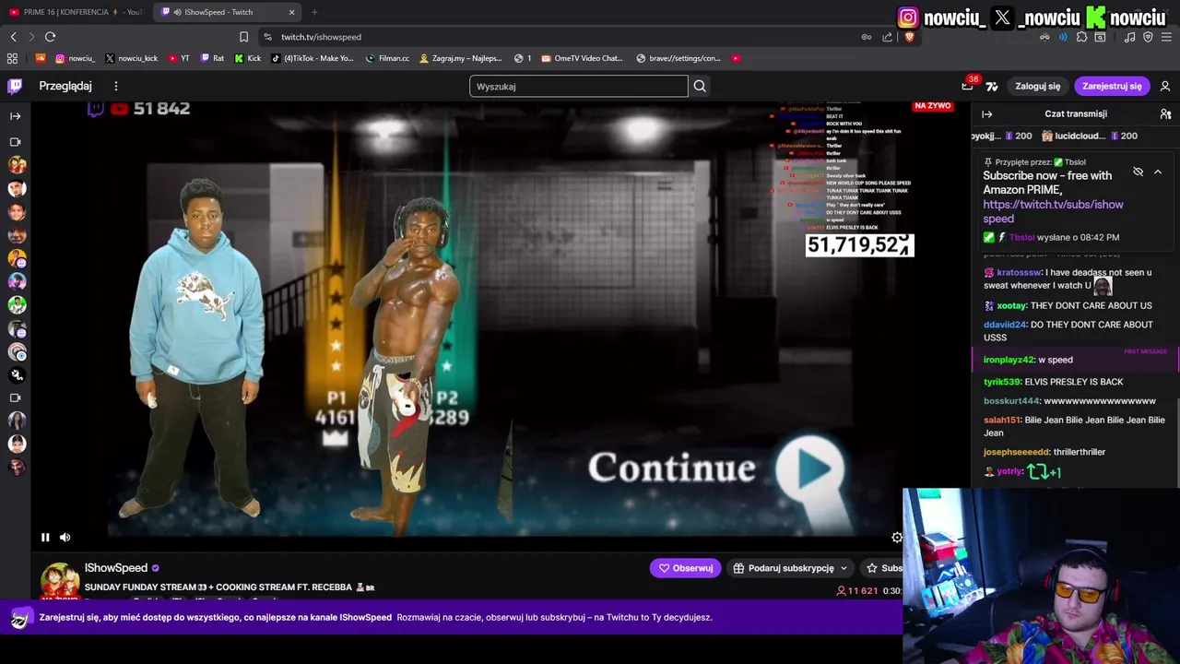This screenshot has width=1180, height=664.
Task: Open the OmeTV Video Chat bookmark
Action: [x=584, y=58]
